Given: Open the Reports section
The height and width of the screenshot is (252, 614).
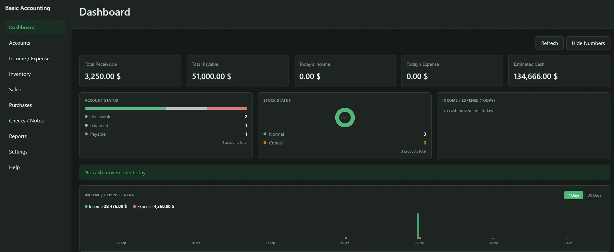Looking at the screenshot, I should [35, 136].
